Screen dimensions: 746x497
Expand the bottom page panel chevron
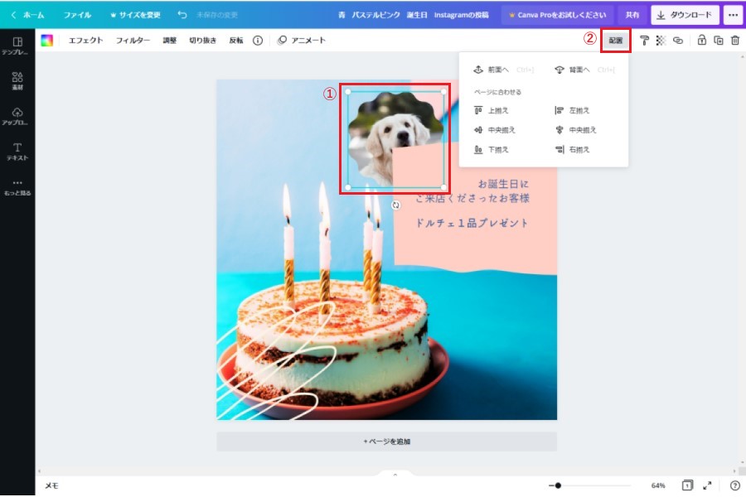[395, 475]
